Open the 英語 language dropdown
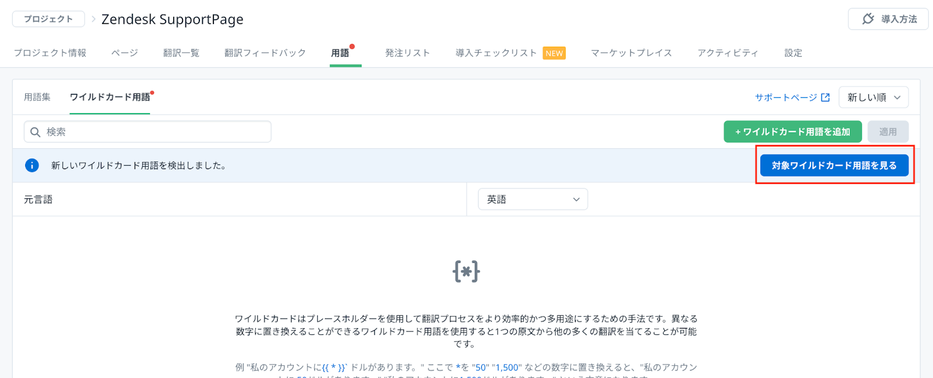933x378 pixels. (x=532, y=199)
